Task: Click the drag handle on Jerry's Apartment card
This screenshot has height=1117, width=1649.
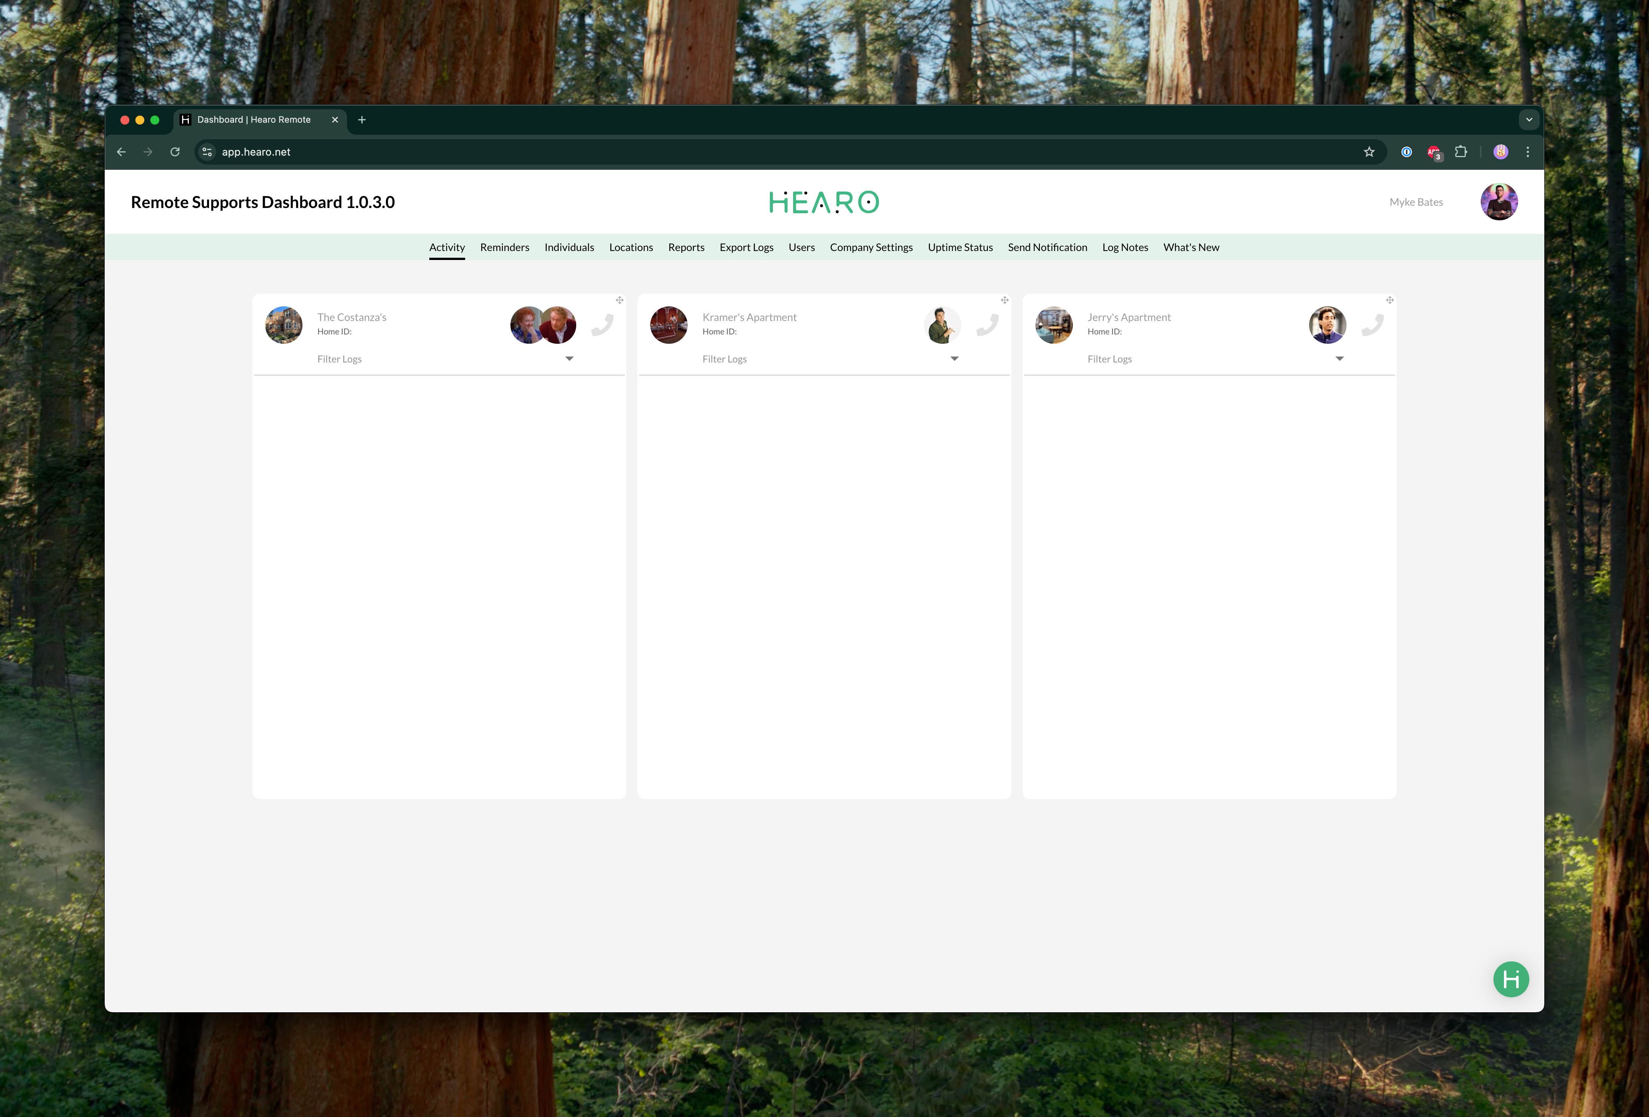Action: coord(1390,300)
